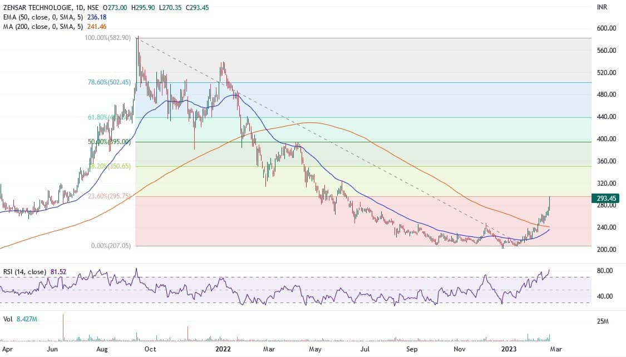Click the green 293.45 current price tag
Image resolution: width=626 pixels, height=357 pixels.
pyautogui.click(x=604, y=198)
